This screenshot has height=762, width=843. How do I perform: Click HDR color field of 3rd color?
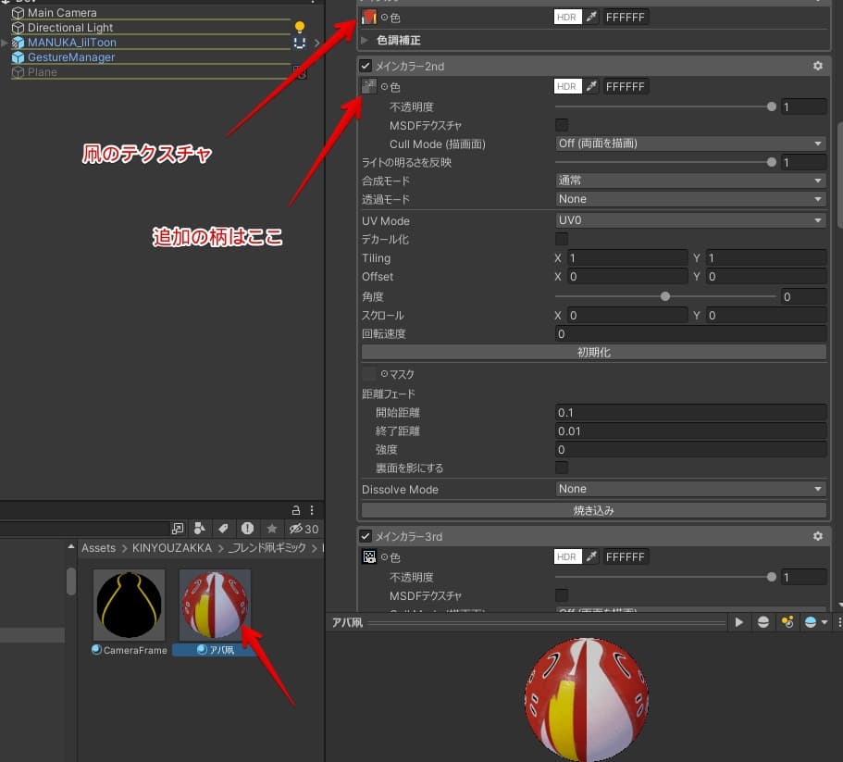pos(568,556)
